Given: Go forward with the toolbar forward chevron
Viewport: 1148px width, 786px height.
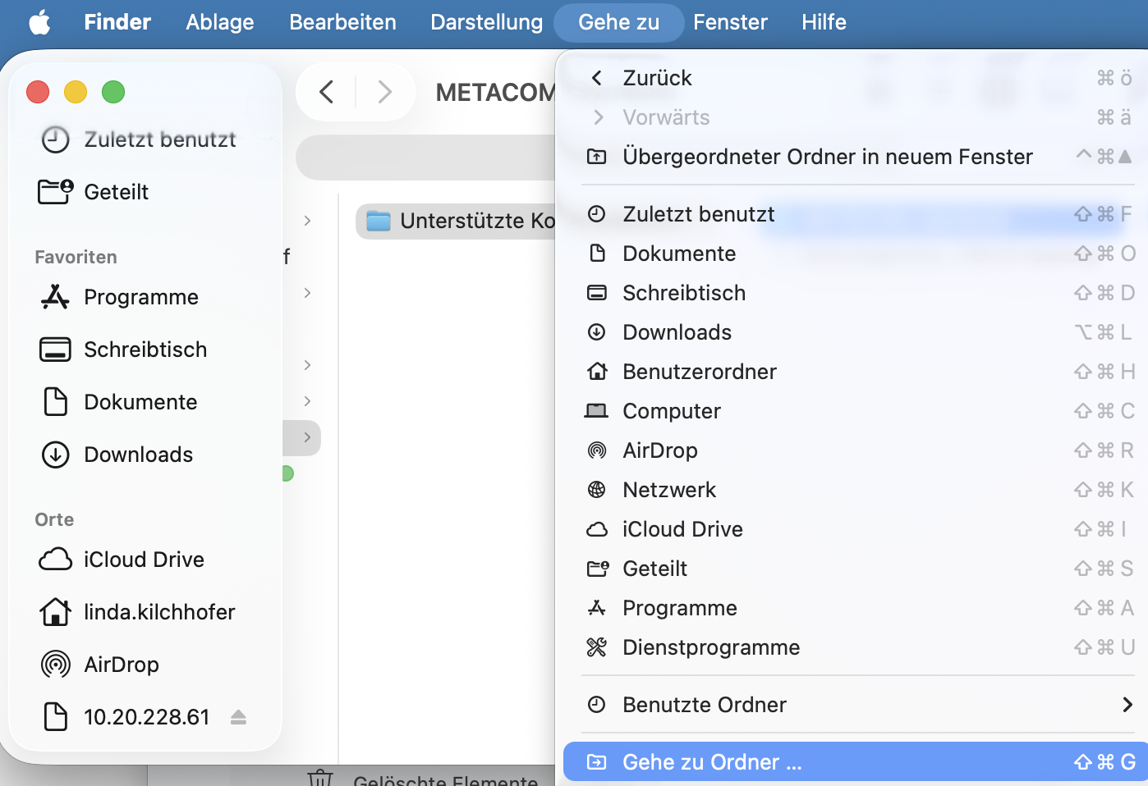Looking at the screenshot, I should point(384,92).
